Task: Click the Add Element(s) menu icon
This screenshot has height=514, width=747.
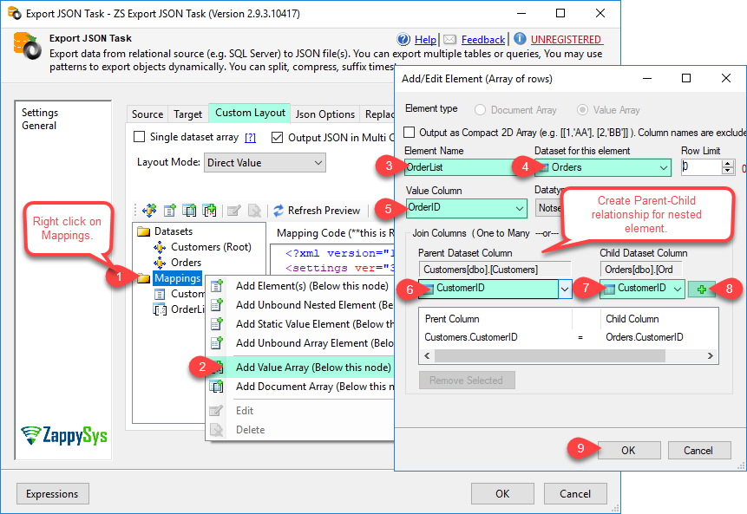Action: (217, 285)
